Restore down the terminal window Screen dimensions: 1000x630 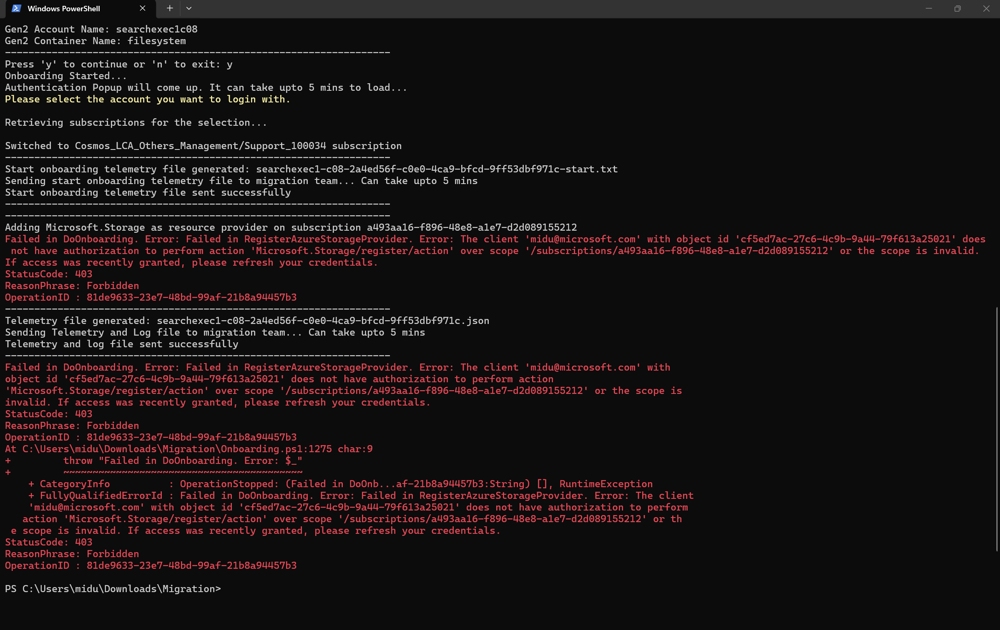click(957, 8)
